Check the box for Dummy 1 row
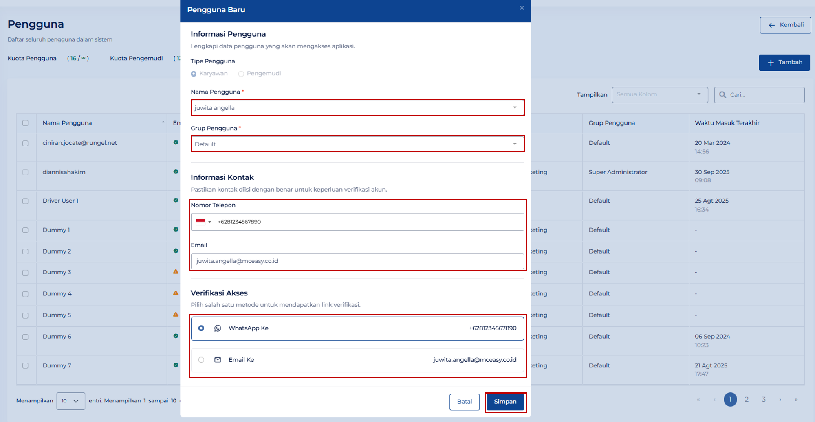This screenshot has height=422, width=815. 25,230
